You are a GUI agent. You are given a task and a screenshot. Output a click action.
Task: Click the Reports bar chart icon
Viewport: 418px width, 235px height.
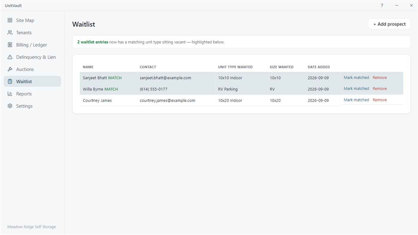tap(10, 94)
